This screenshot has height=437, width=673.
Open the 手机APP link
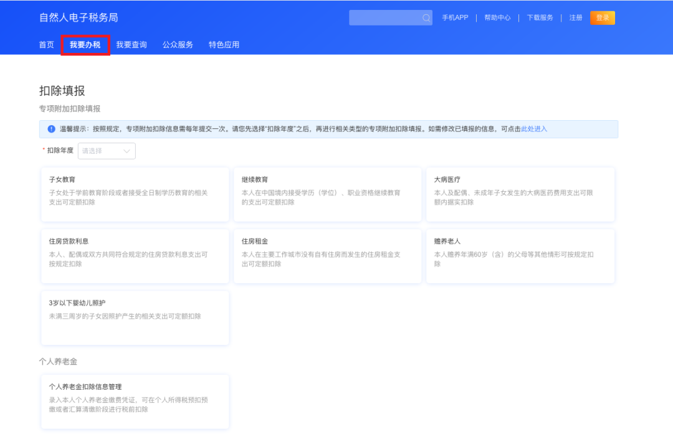coord(455,17)
